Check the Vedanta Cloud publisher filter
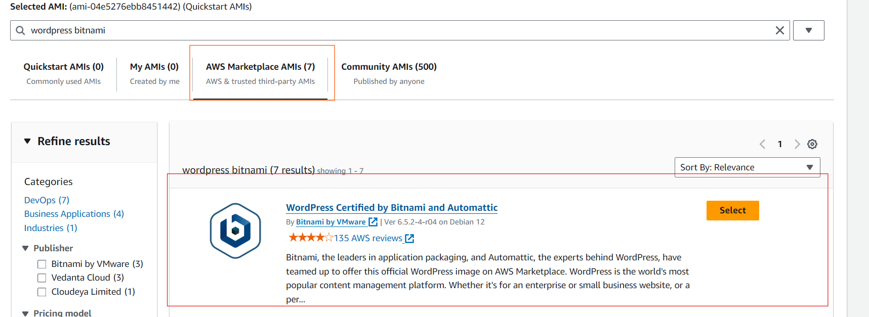Viewport: 869px width, 317px height. (x=42, y=278)
